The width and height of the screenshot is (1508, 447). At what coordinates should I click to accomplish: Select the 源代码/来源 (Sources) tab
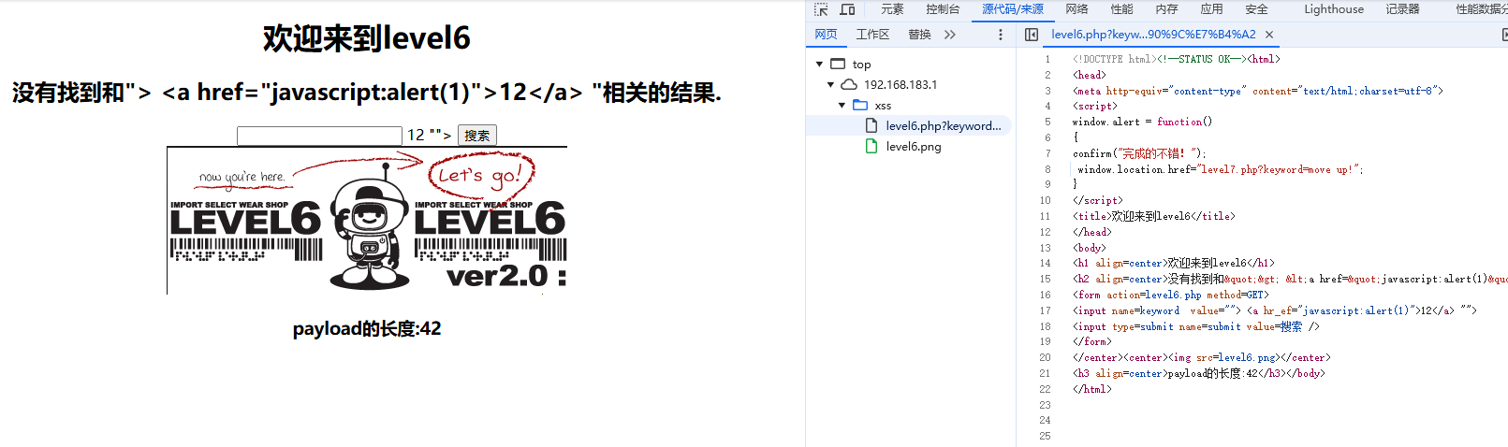[x=1013, y=9]
